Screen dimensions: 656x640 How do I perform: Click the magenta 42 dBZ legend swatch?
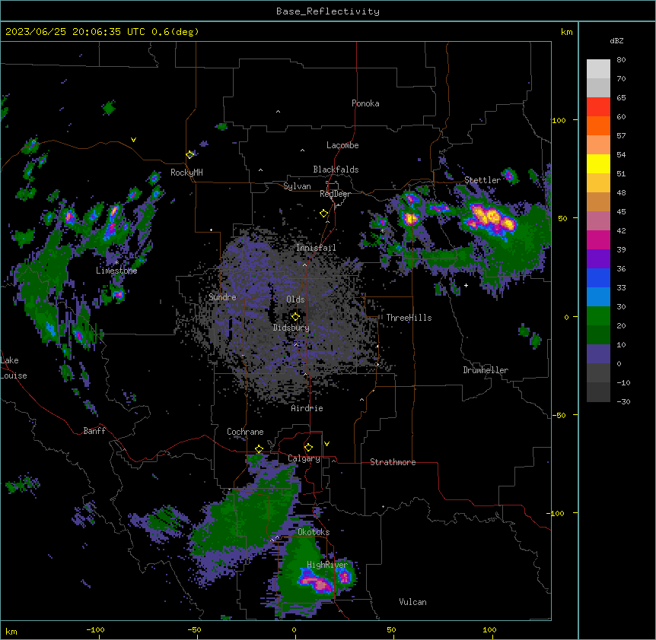598,239
